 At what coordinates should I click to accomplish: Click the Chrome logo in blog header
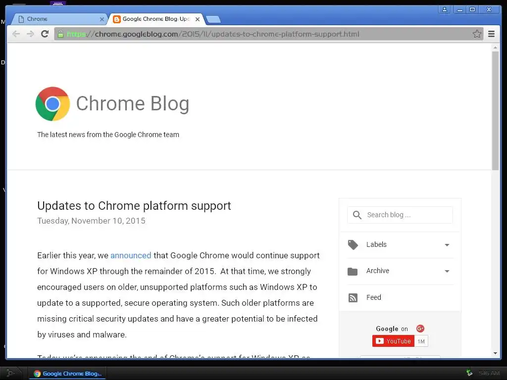52,104
